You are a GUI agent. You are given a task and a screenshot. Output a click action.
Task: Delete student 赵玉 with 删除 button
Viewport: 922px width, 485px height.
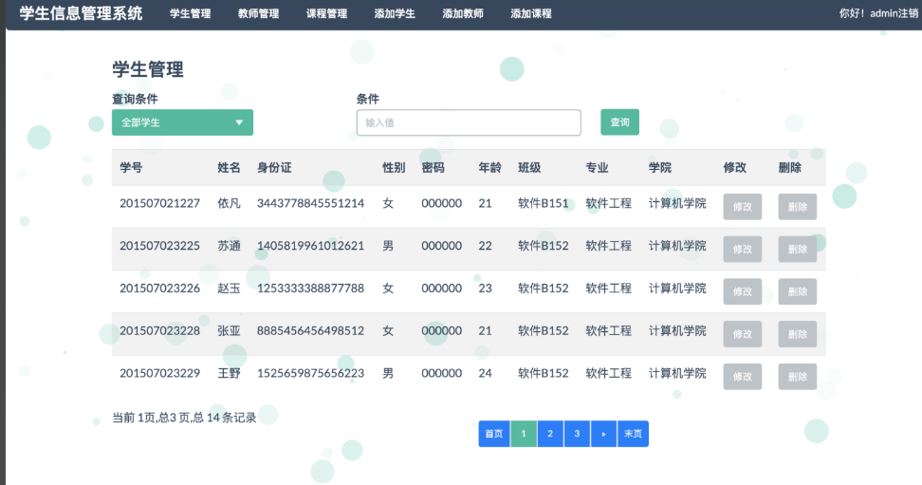coord(797,291)
